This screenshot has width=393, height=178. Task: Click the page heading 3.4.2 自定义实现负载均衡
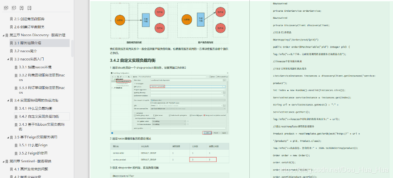(x=133, y=60)
